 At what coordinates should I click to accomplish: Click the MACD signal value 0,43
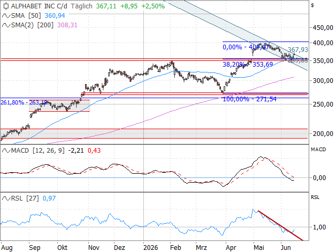click(x=94, y=151)
